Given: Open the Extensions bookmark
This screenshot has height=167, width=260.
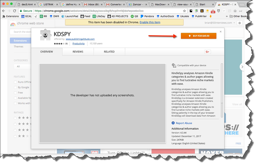Looking at the screenshot, I should (x=11, y=16).
